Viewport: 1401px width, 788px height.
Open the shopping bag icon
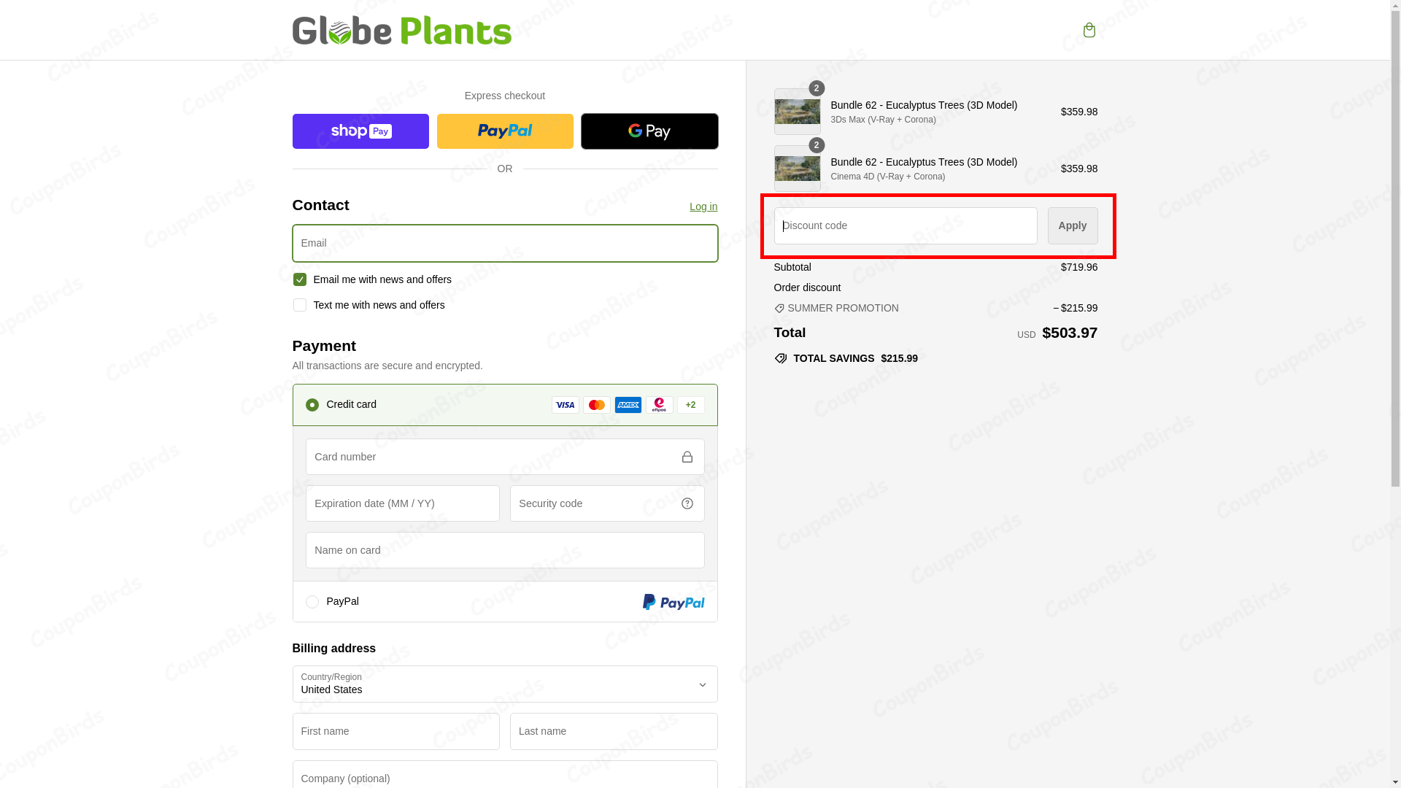point(1089,30)
